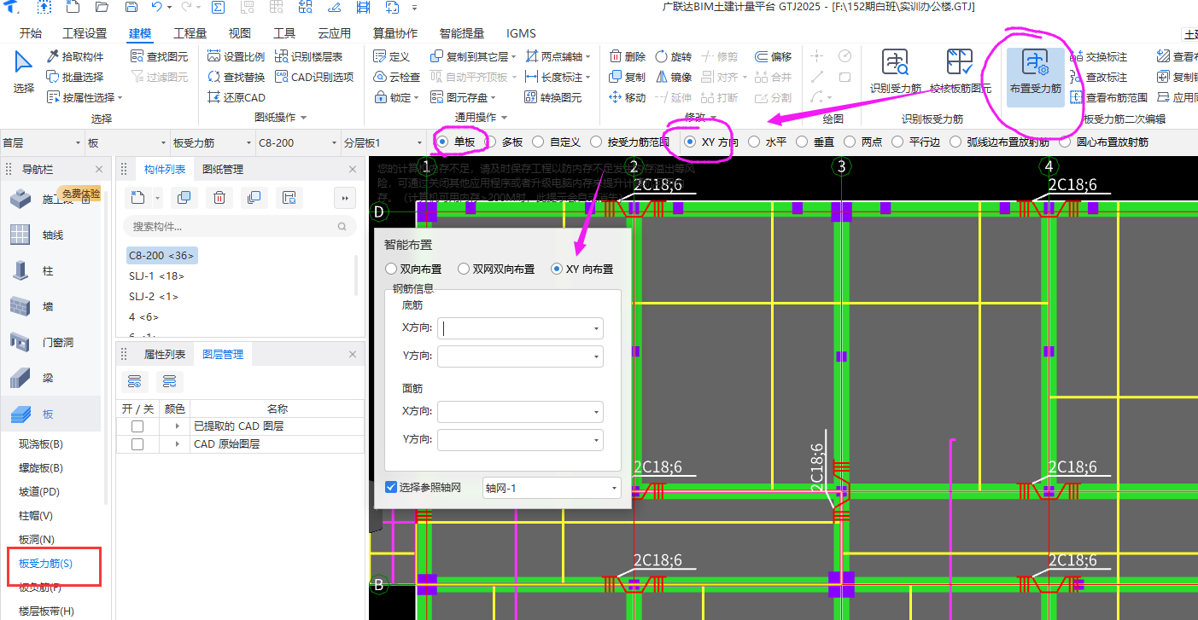
Task: Switch to 属性列表 tab
Action: (x=164, y=354)
